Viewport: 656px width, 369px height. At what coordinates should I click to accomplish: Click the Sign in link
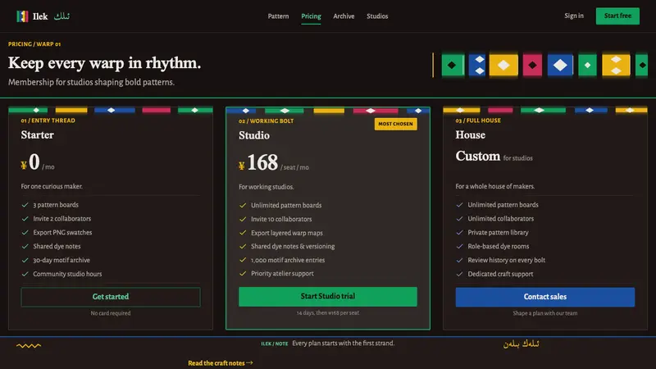point(573,16)
